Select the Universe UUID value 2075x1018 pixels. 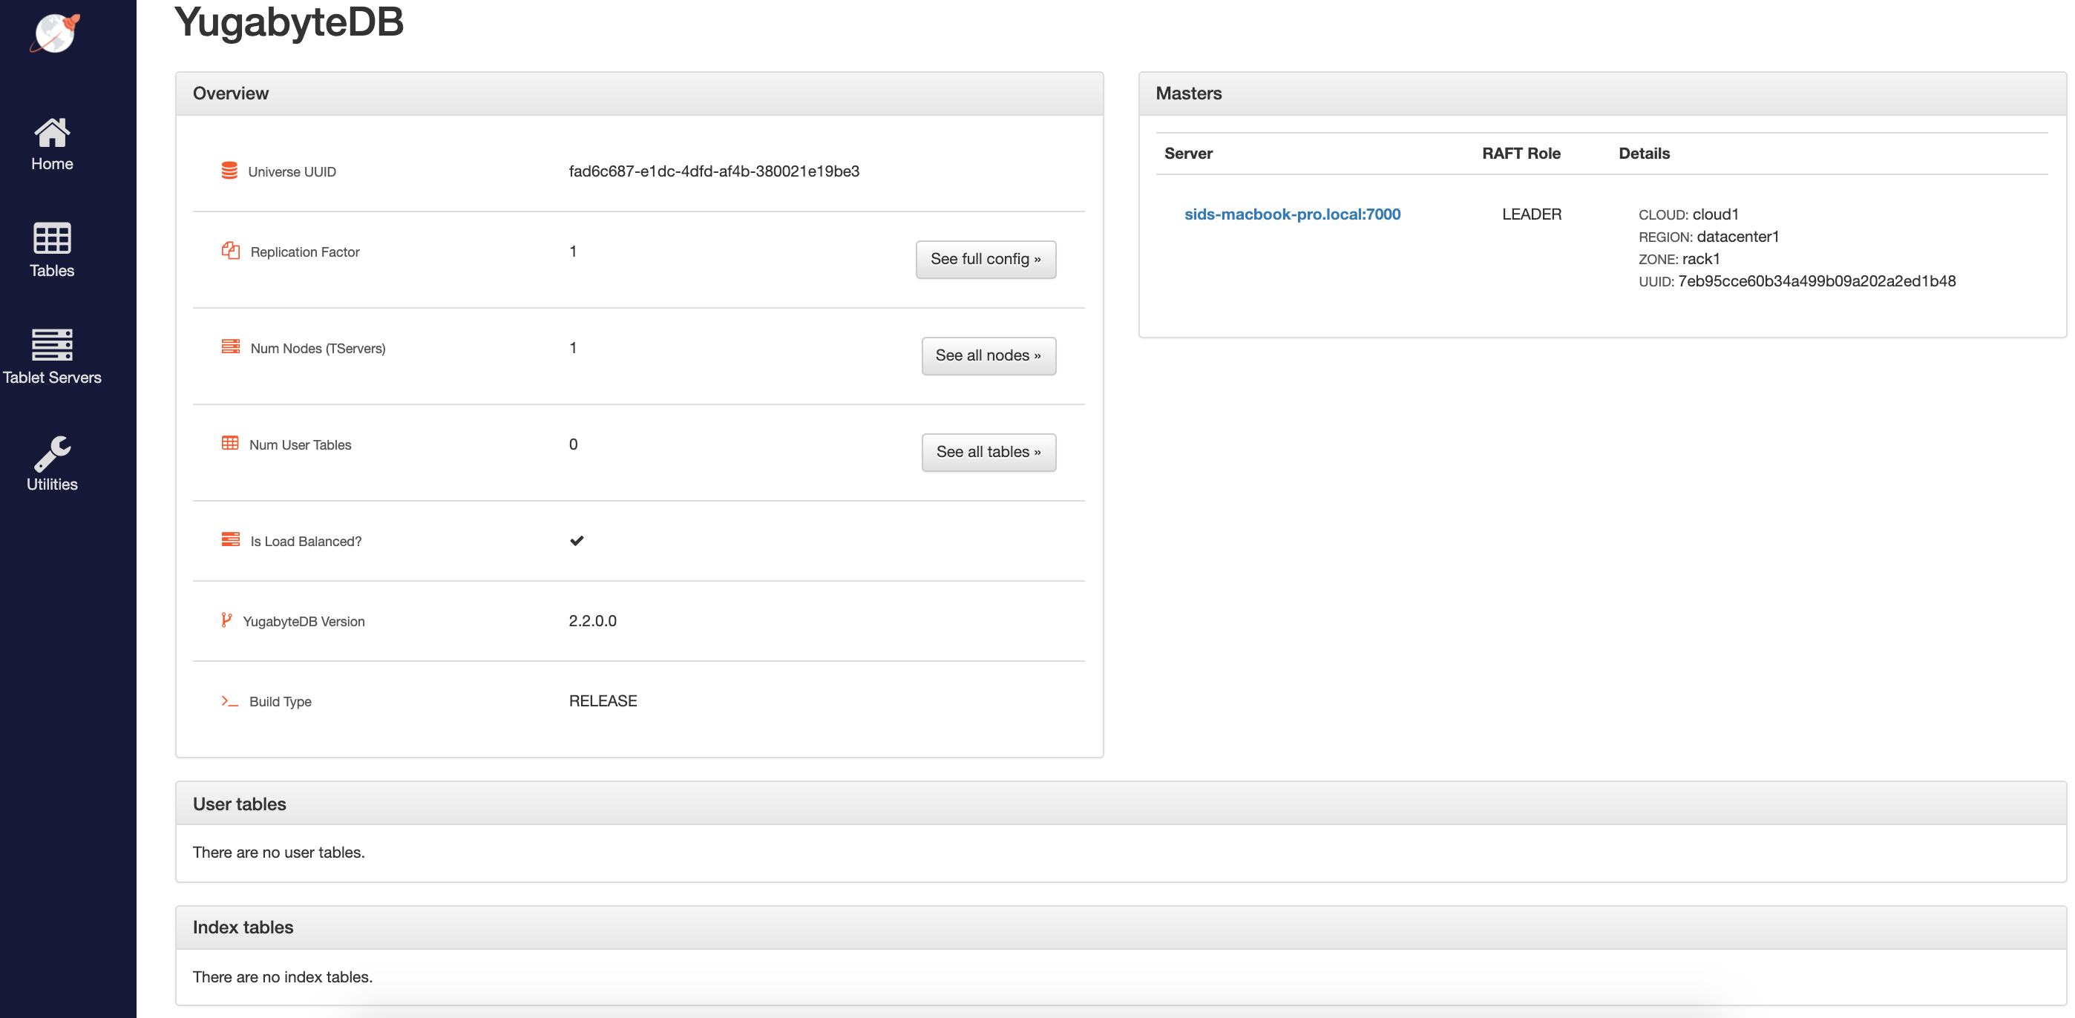click(714, 171)
